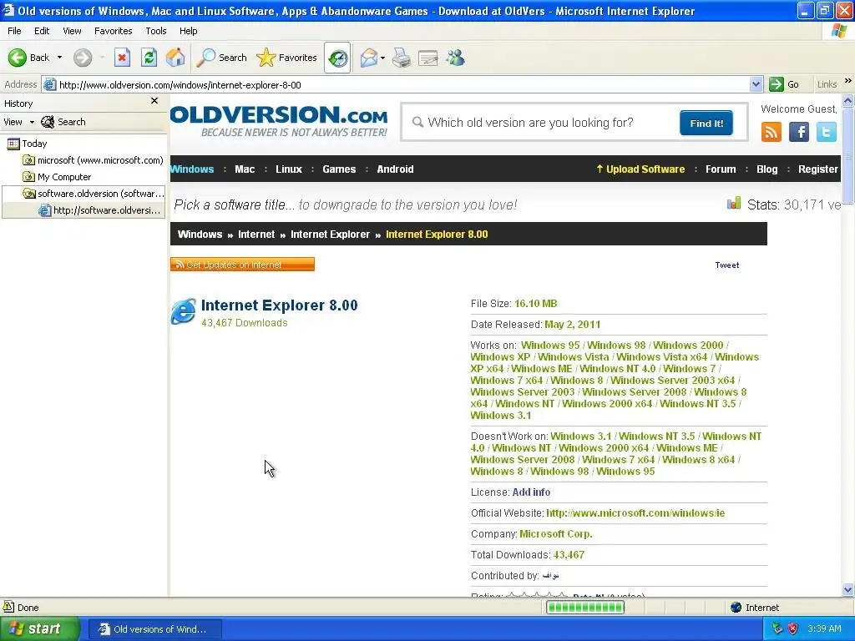The image size is (855, 641).
Task: Open My Computer history folder
Action: tap(57, 177)
